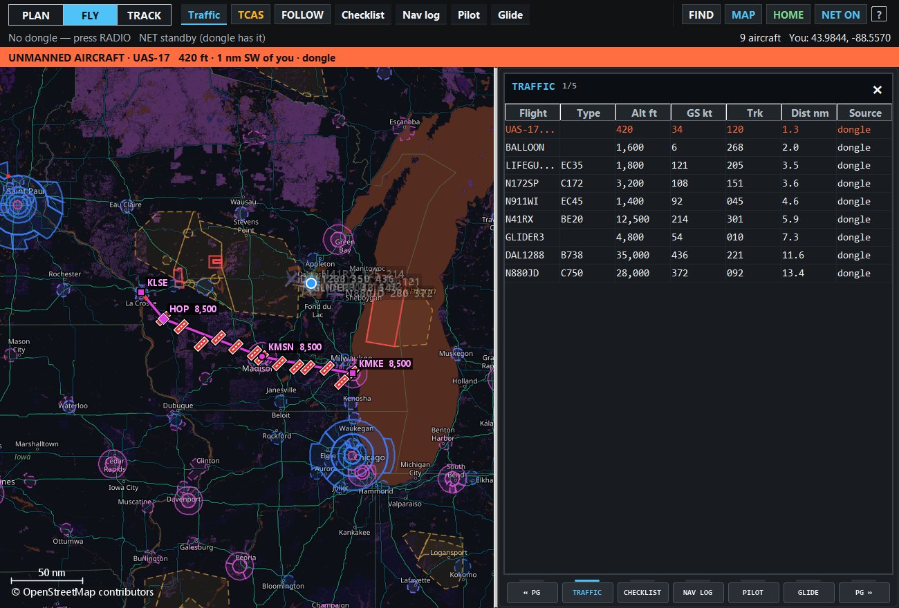Sort table by Flight column header
Screen dimensions: 899x608
click(x=532, y=113)
